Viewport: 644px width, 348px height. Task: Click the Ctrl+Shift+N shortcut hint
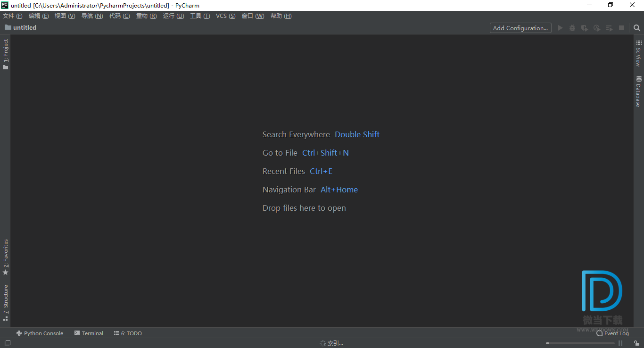click(325, 153)
